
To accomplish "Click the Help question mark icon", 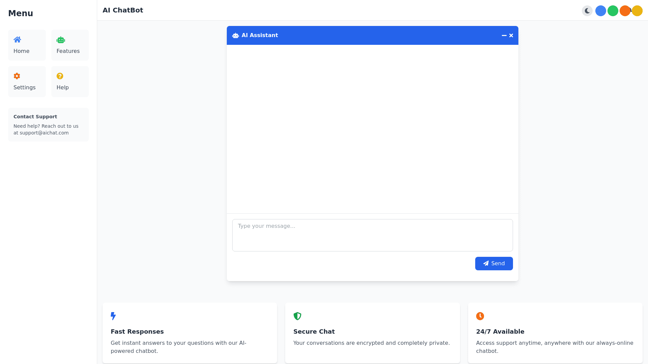I will click(x=60, y=76).
